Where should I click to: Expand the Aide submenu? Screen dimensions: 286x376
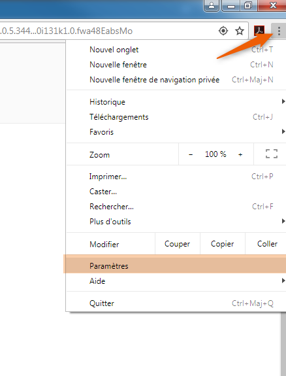coord(176,281)
